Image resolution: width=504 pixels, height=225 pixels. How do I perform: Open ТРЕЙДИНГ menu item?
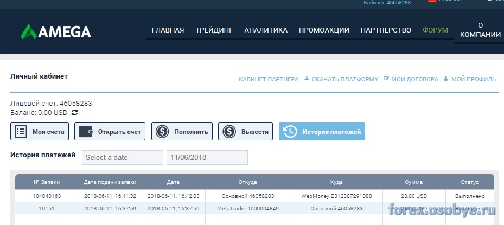click(214, 30)
